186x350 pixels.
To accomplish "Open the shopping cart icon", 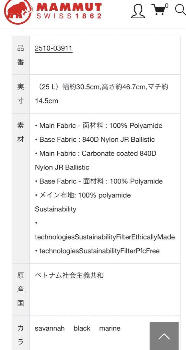I will pos(159,10).
